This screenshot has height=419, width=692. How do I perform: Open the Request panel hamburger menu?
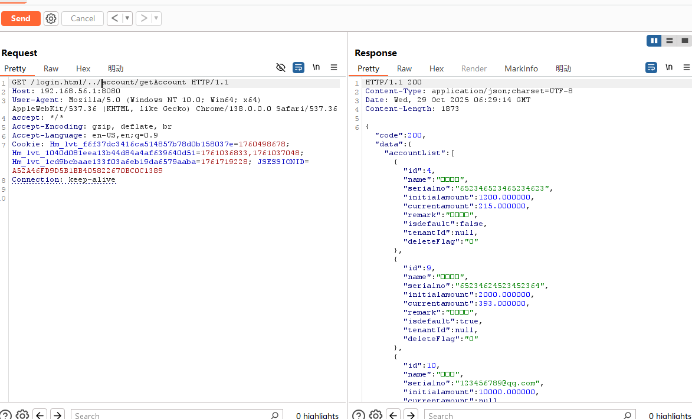334,67
